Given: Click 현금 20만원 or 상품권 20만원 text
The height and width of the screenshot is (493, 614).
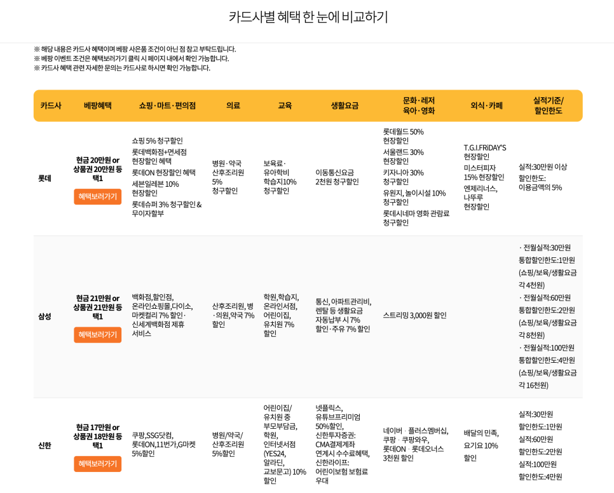Looking at the screenshot, I should click(97, 169).
